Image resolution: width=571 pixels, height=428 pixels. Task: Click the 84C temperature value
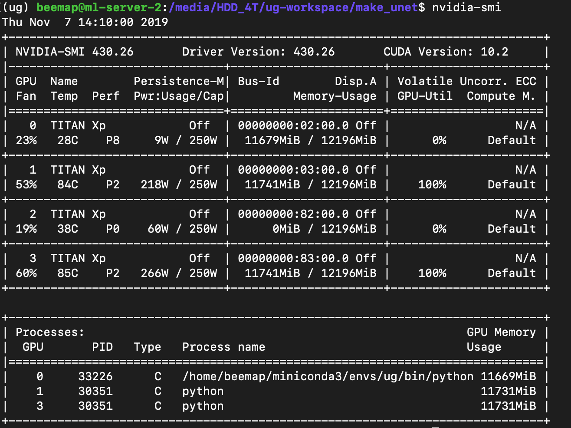(x=68, y=184)
